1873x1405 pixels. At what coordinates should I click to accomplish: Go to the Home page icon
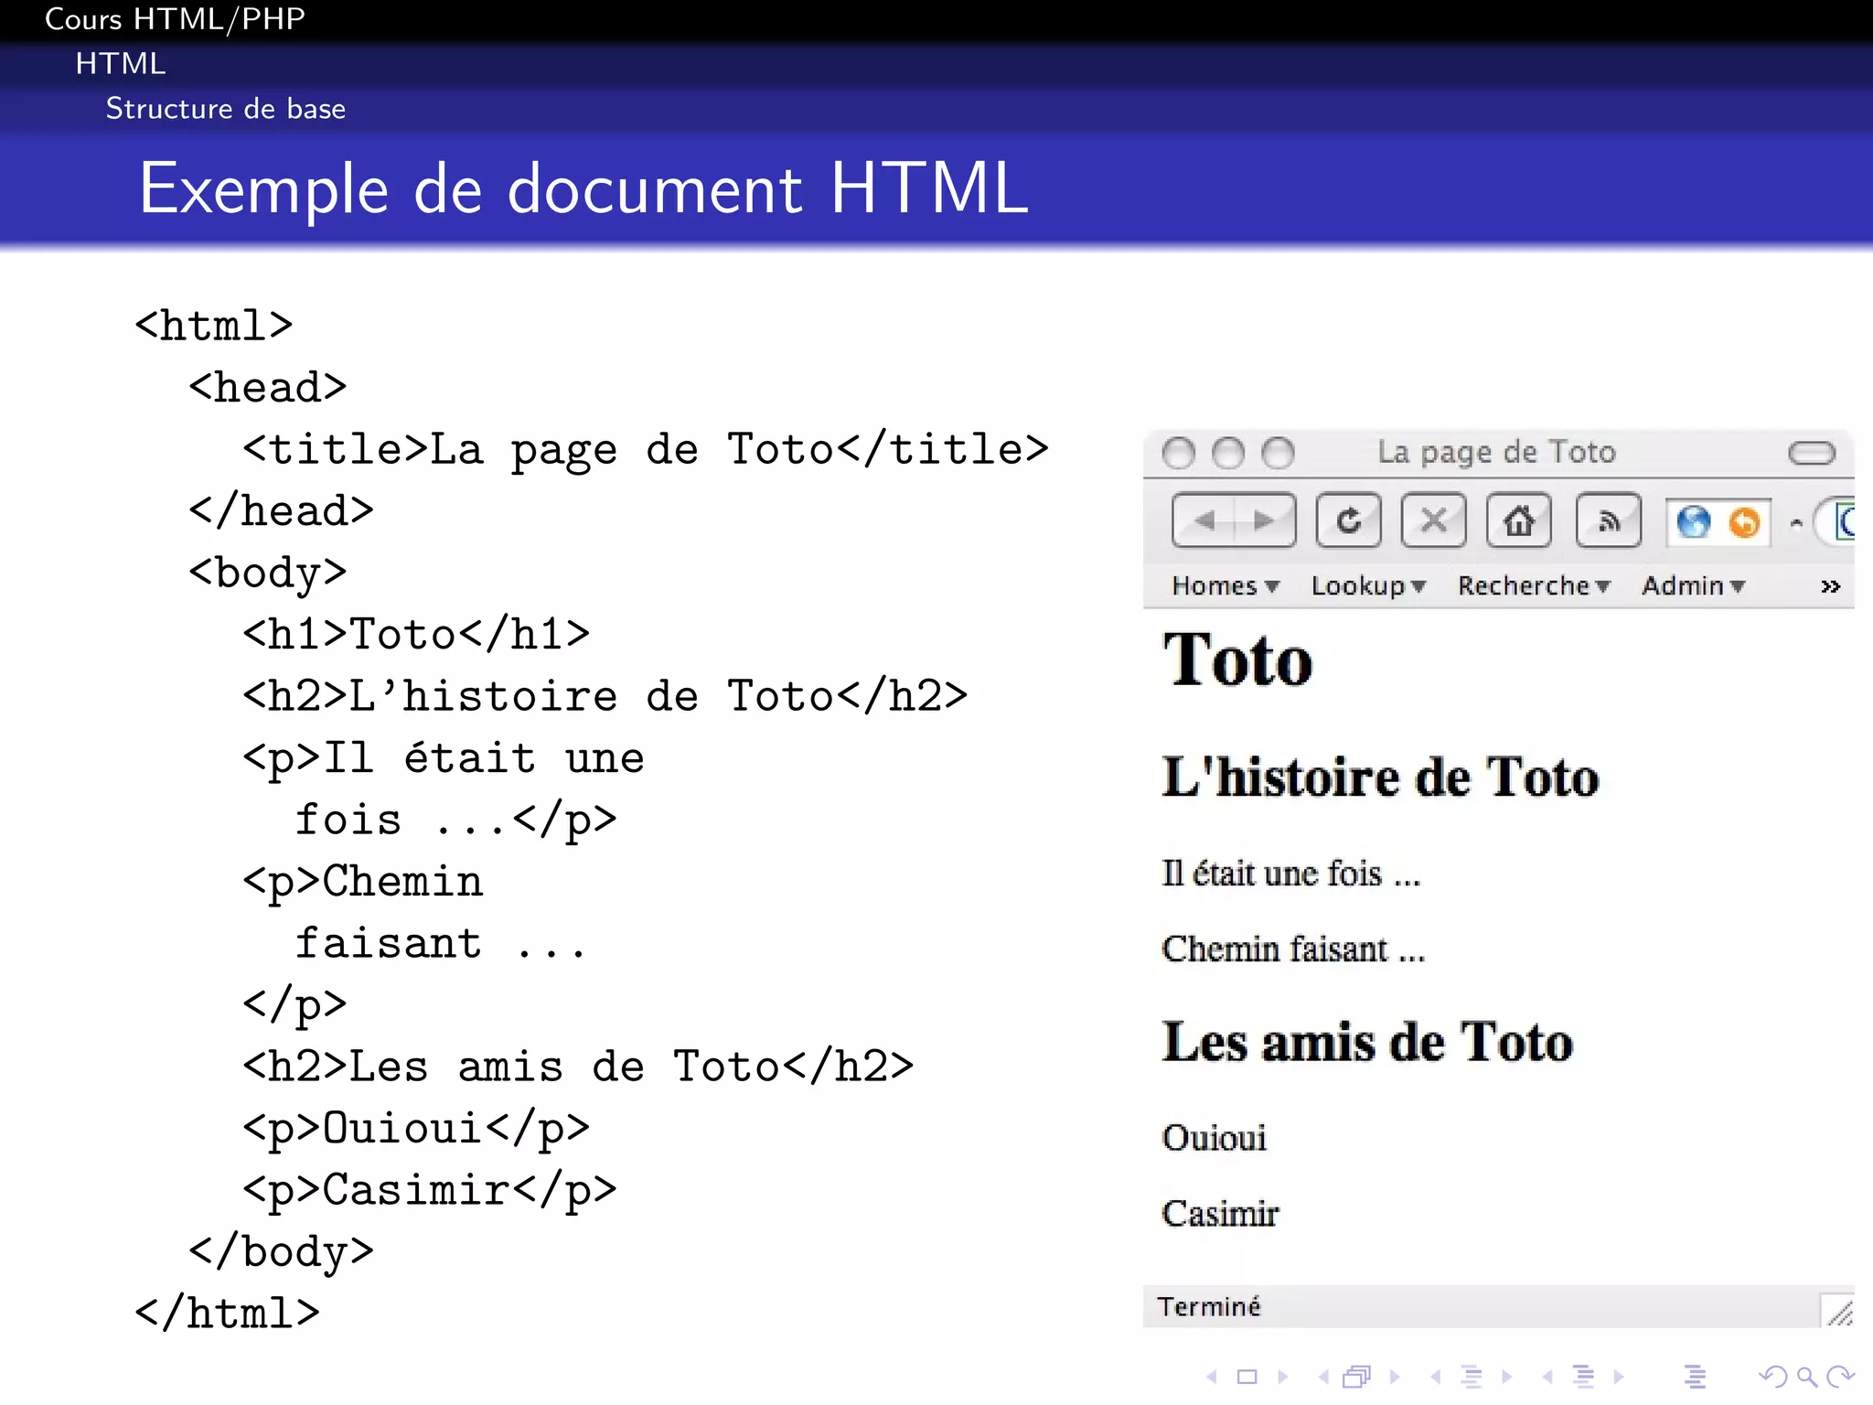coord(1519,520)
